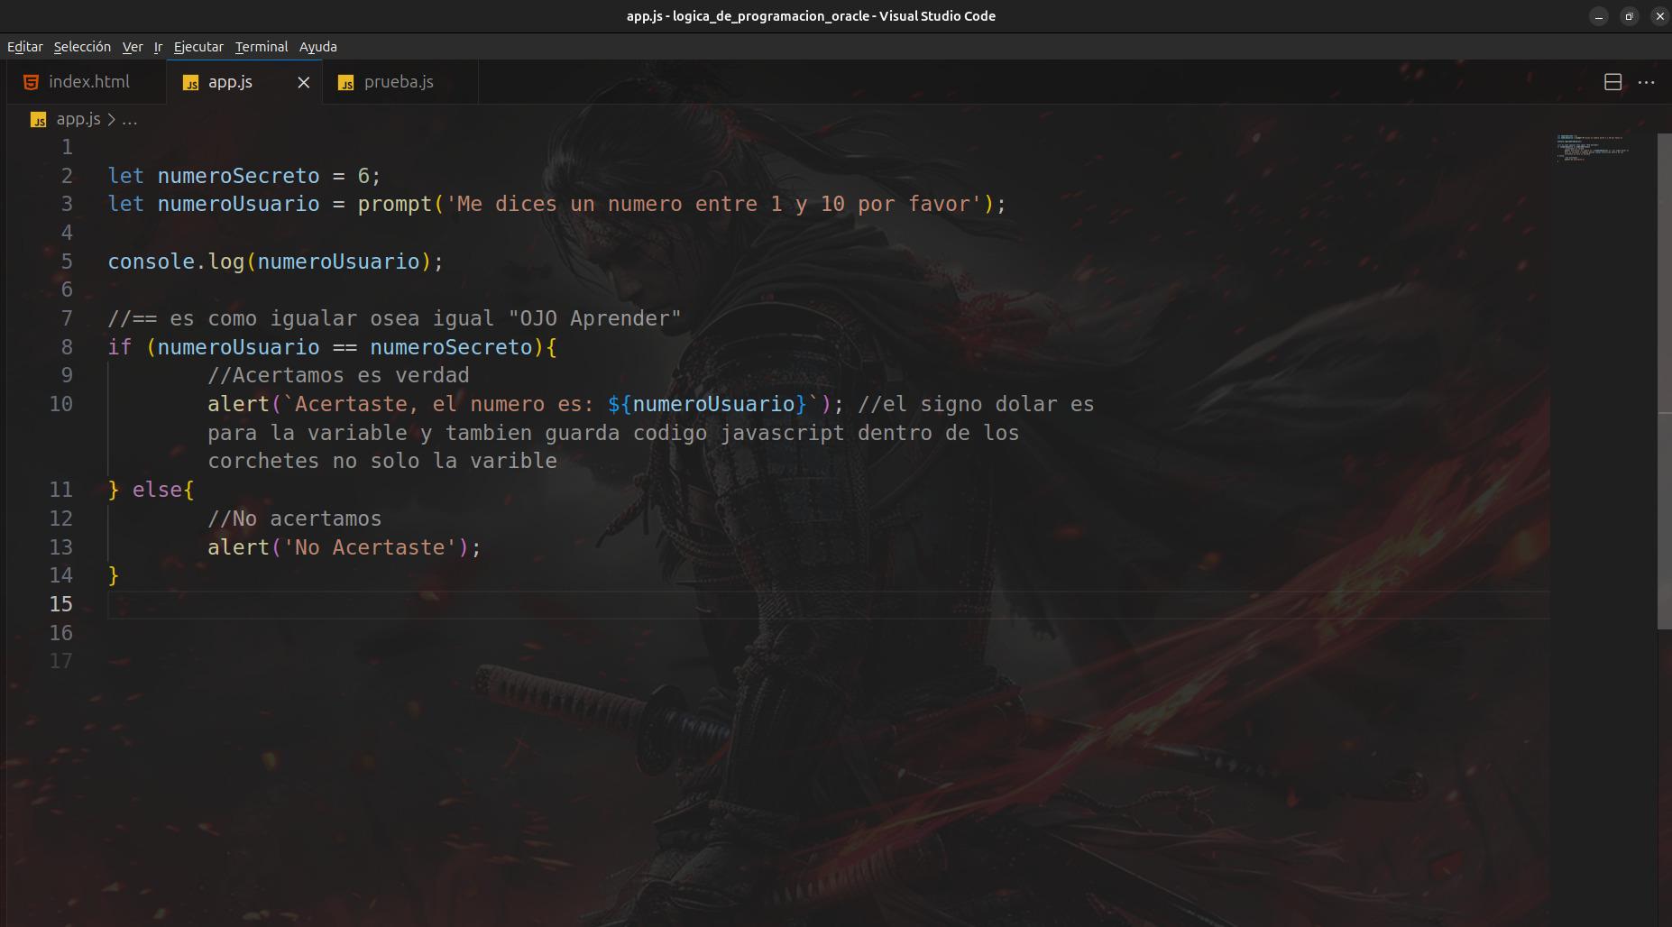Expand the breadcrumb ellipsis symbol list
This screenshot has width=1672, height=927.
tap(130, 120)
